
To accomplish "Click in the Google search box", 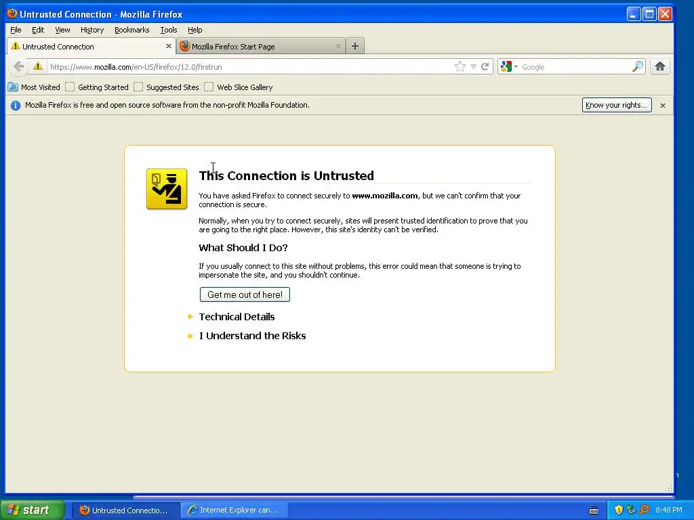I will 575,67.
